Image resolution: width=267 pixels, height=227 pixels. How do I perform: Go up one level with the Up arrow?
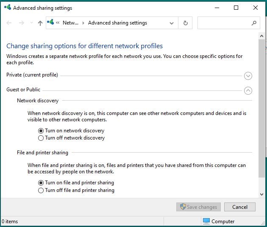40,23
